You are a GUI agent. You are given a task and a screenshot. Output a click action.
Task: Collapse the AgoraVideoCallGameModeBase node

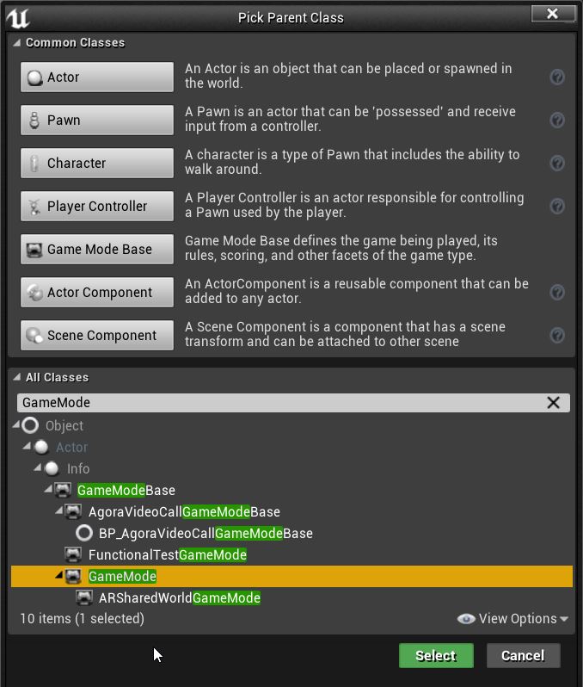click(x=58, y=511)
